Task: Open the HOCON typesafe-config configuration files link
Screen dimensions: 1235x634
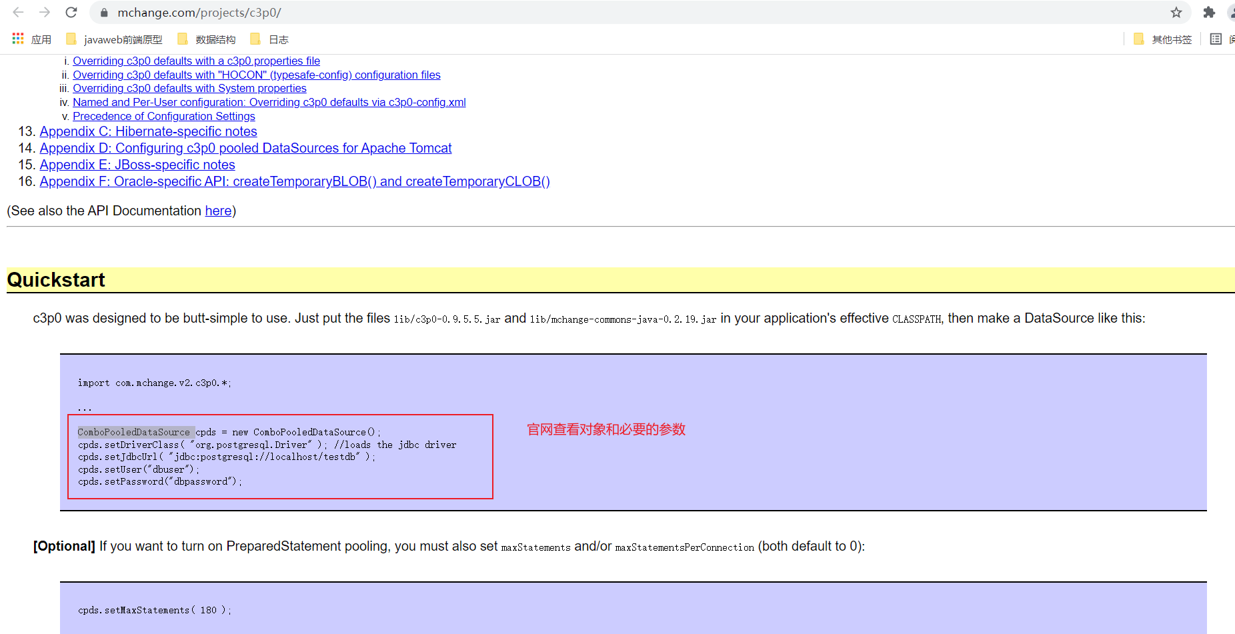Action: coord(257,75)
